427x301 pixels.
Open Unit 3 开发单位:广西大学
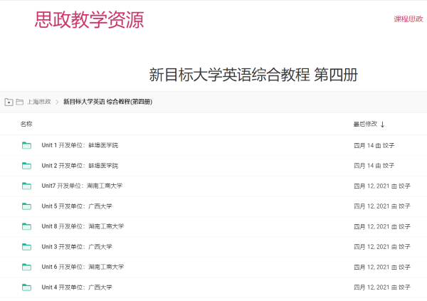(77, 247)
